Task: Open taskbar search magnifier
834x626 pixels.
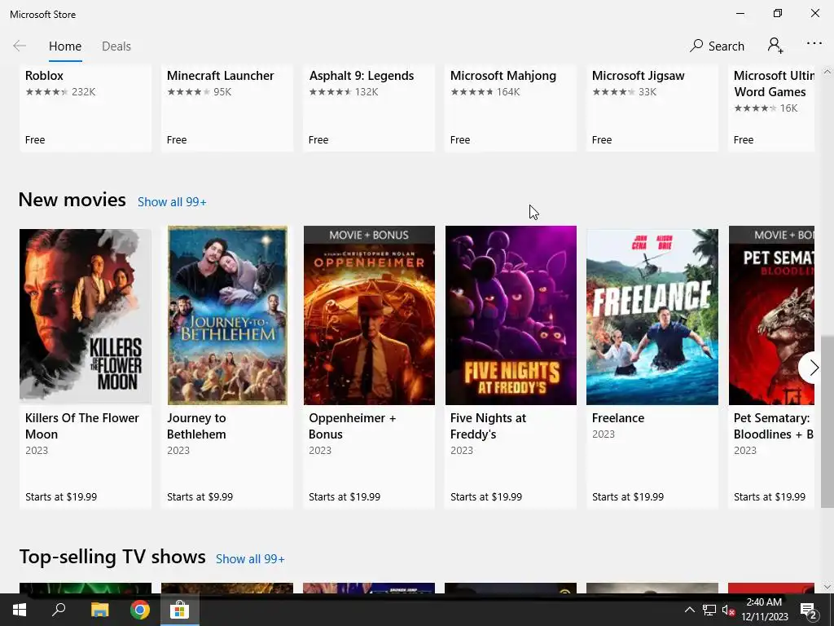Action: 59,610
